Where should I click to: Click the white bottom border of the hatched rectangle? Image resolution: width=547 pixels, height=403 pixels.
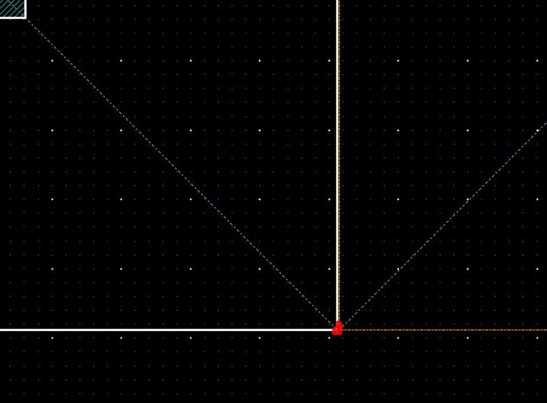tap(12, 18)
